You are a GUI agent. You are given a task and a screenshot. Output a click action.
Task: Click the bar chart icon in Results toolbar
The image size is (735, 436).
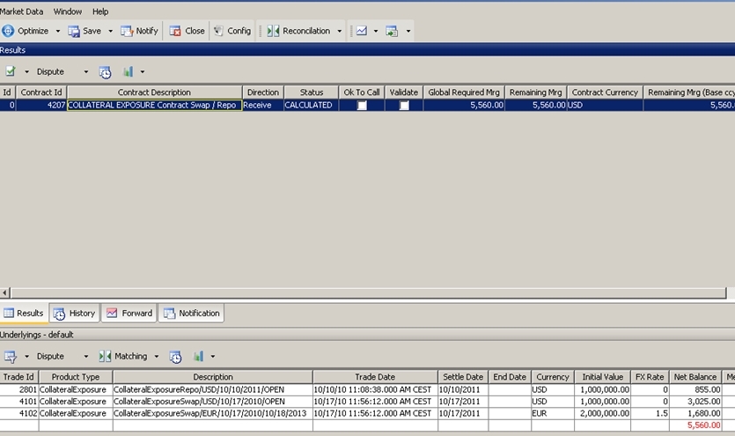coord(128,71)
